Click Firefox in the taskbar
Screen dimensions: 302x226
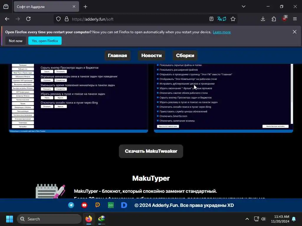click(x=89, y=219)
